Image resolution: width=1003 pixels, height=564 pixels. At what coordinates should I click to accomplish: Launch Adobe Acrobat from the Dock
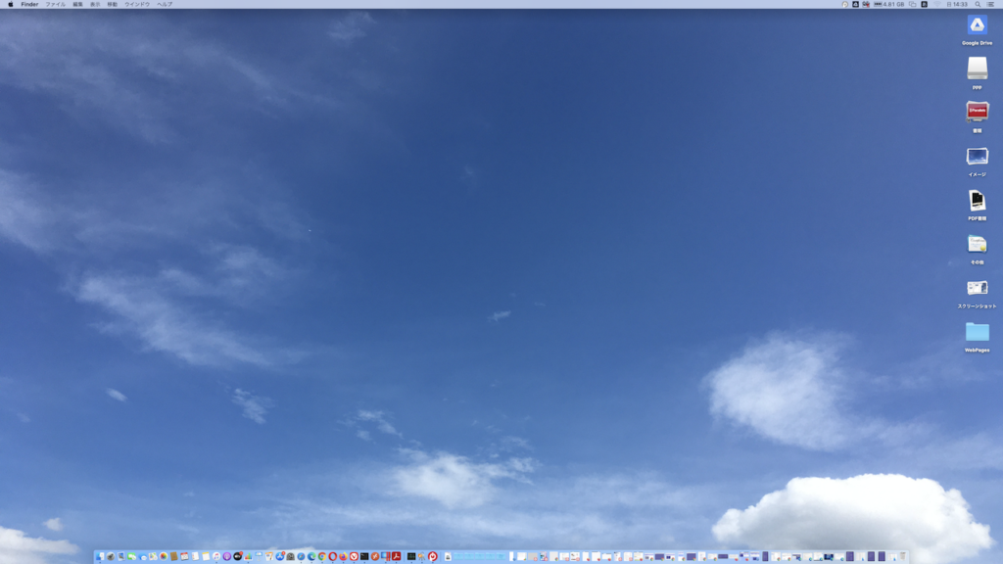point(396,556)
